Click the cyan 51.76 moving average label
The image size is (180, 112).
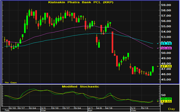pos(166,43)
